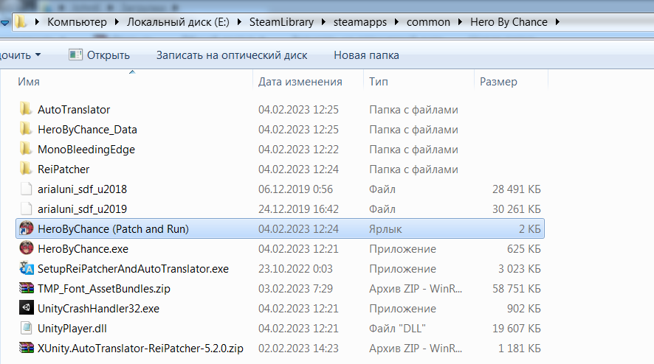Click the TMP_Font_AssetBundles.zip archive icon
This screenshot has width=654, height=364.
(26, 289)
